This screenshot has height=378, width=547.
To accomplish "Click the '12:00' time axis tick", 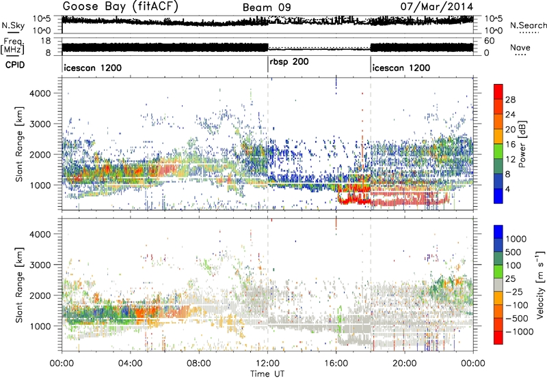I will [x=267, y=364].
